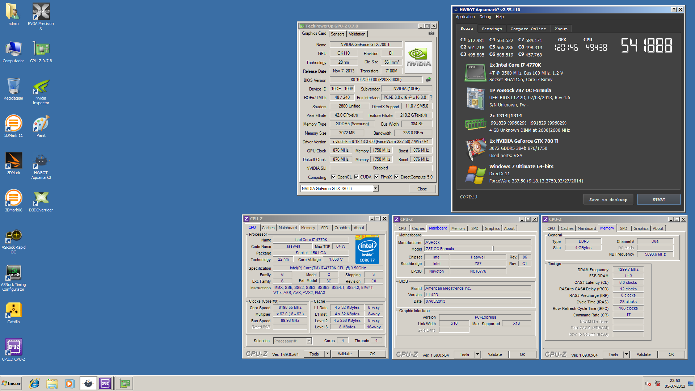Click the 1x NVIDIA GeForce GTX 780 Ti entry in Aquamark
Screen dimensions: 695x391
(x=524, y=141)
